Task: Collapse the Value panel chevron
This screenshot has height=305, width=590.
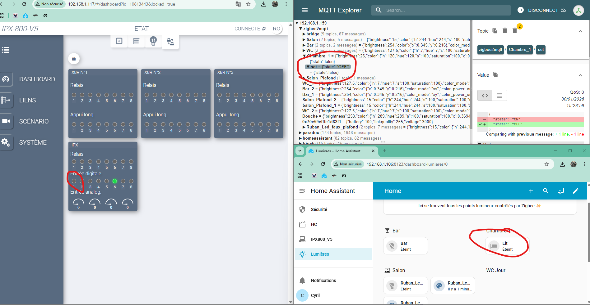Action: 580,75
